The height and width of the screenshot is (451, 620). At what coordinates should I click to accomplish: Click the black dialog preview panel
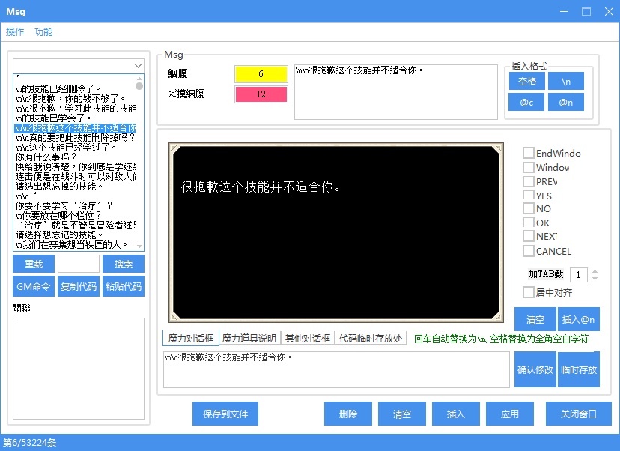pyautogui.click(x=336, y=233)
